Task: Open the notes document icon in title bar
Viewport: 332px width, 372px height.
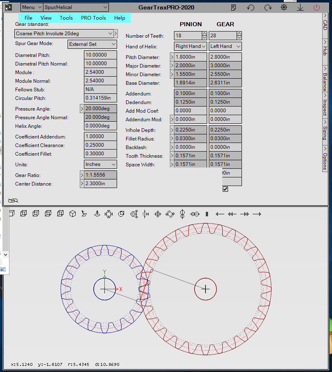Action: tap(234, 8)
